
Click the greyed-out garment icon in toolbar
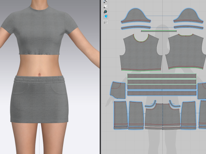coord(106,22)
